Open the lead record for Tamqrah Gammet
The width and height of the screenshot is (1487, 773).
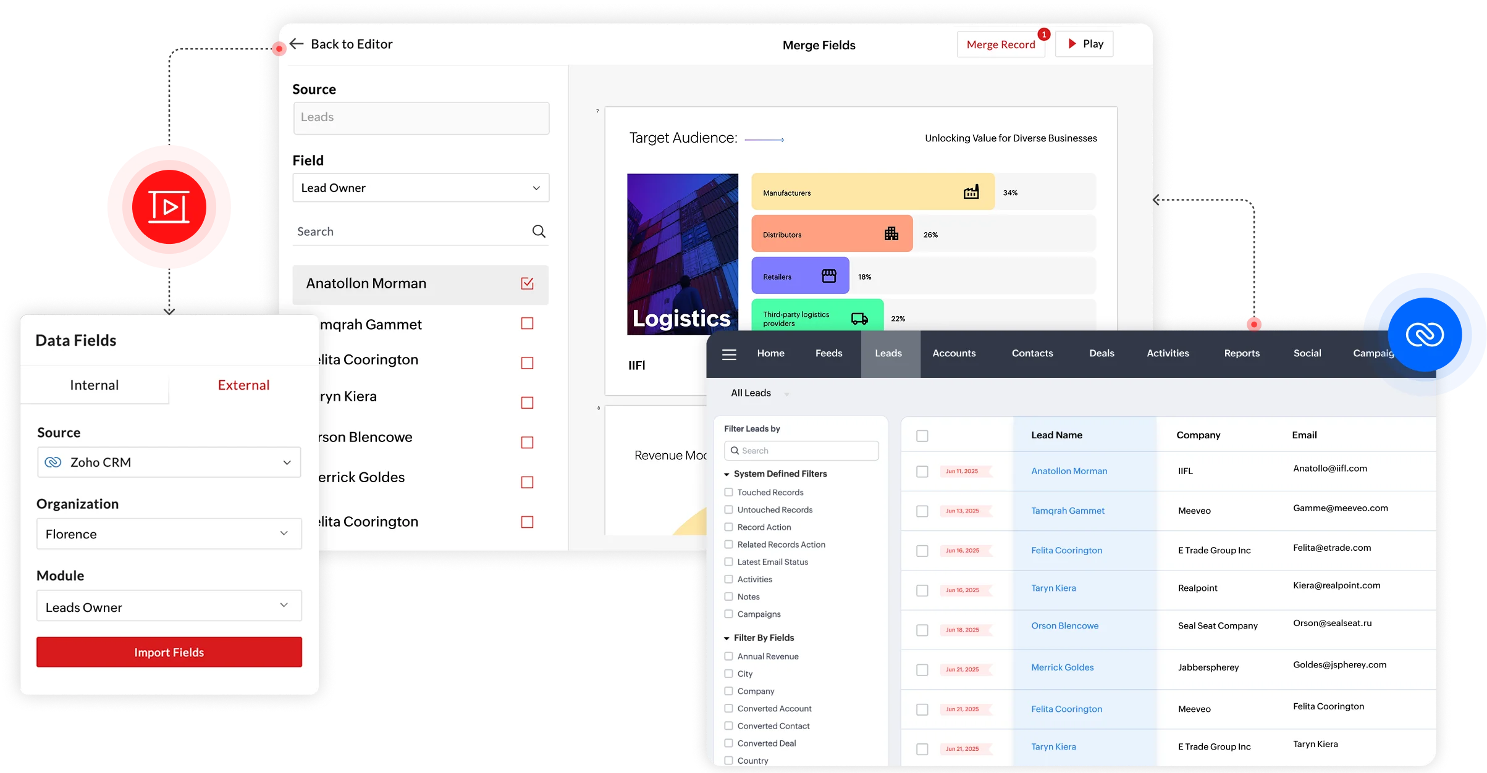click(1068, 511)
